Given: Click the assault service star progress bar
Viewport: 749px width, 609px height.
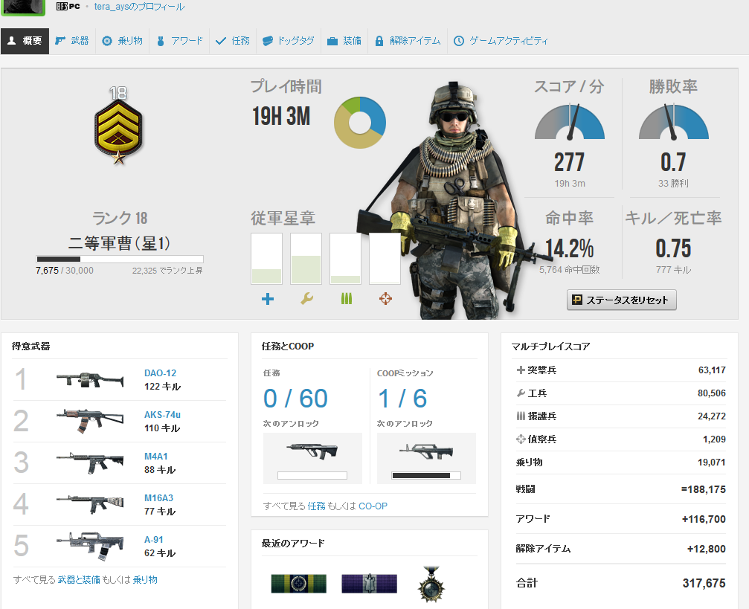Looking at the screenshot, I should tap(266, 259).
